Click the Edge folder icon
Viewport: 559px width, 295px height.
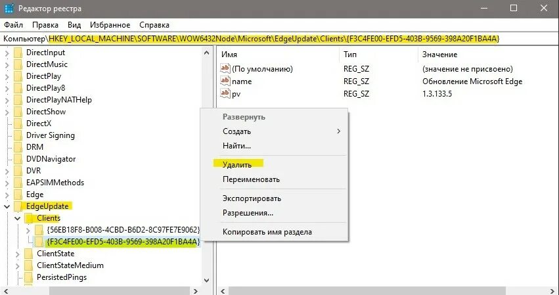coord(18,194)
